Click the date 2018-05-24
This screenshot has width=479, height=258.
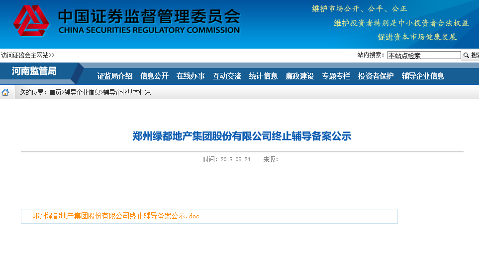coord(235,159)
